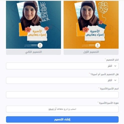The image size is (124, 124).
Task: Click the circular logo on the orange design
Action: click(x=98, y=45)
